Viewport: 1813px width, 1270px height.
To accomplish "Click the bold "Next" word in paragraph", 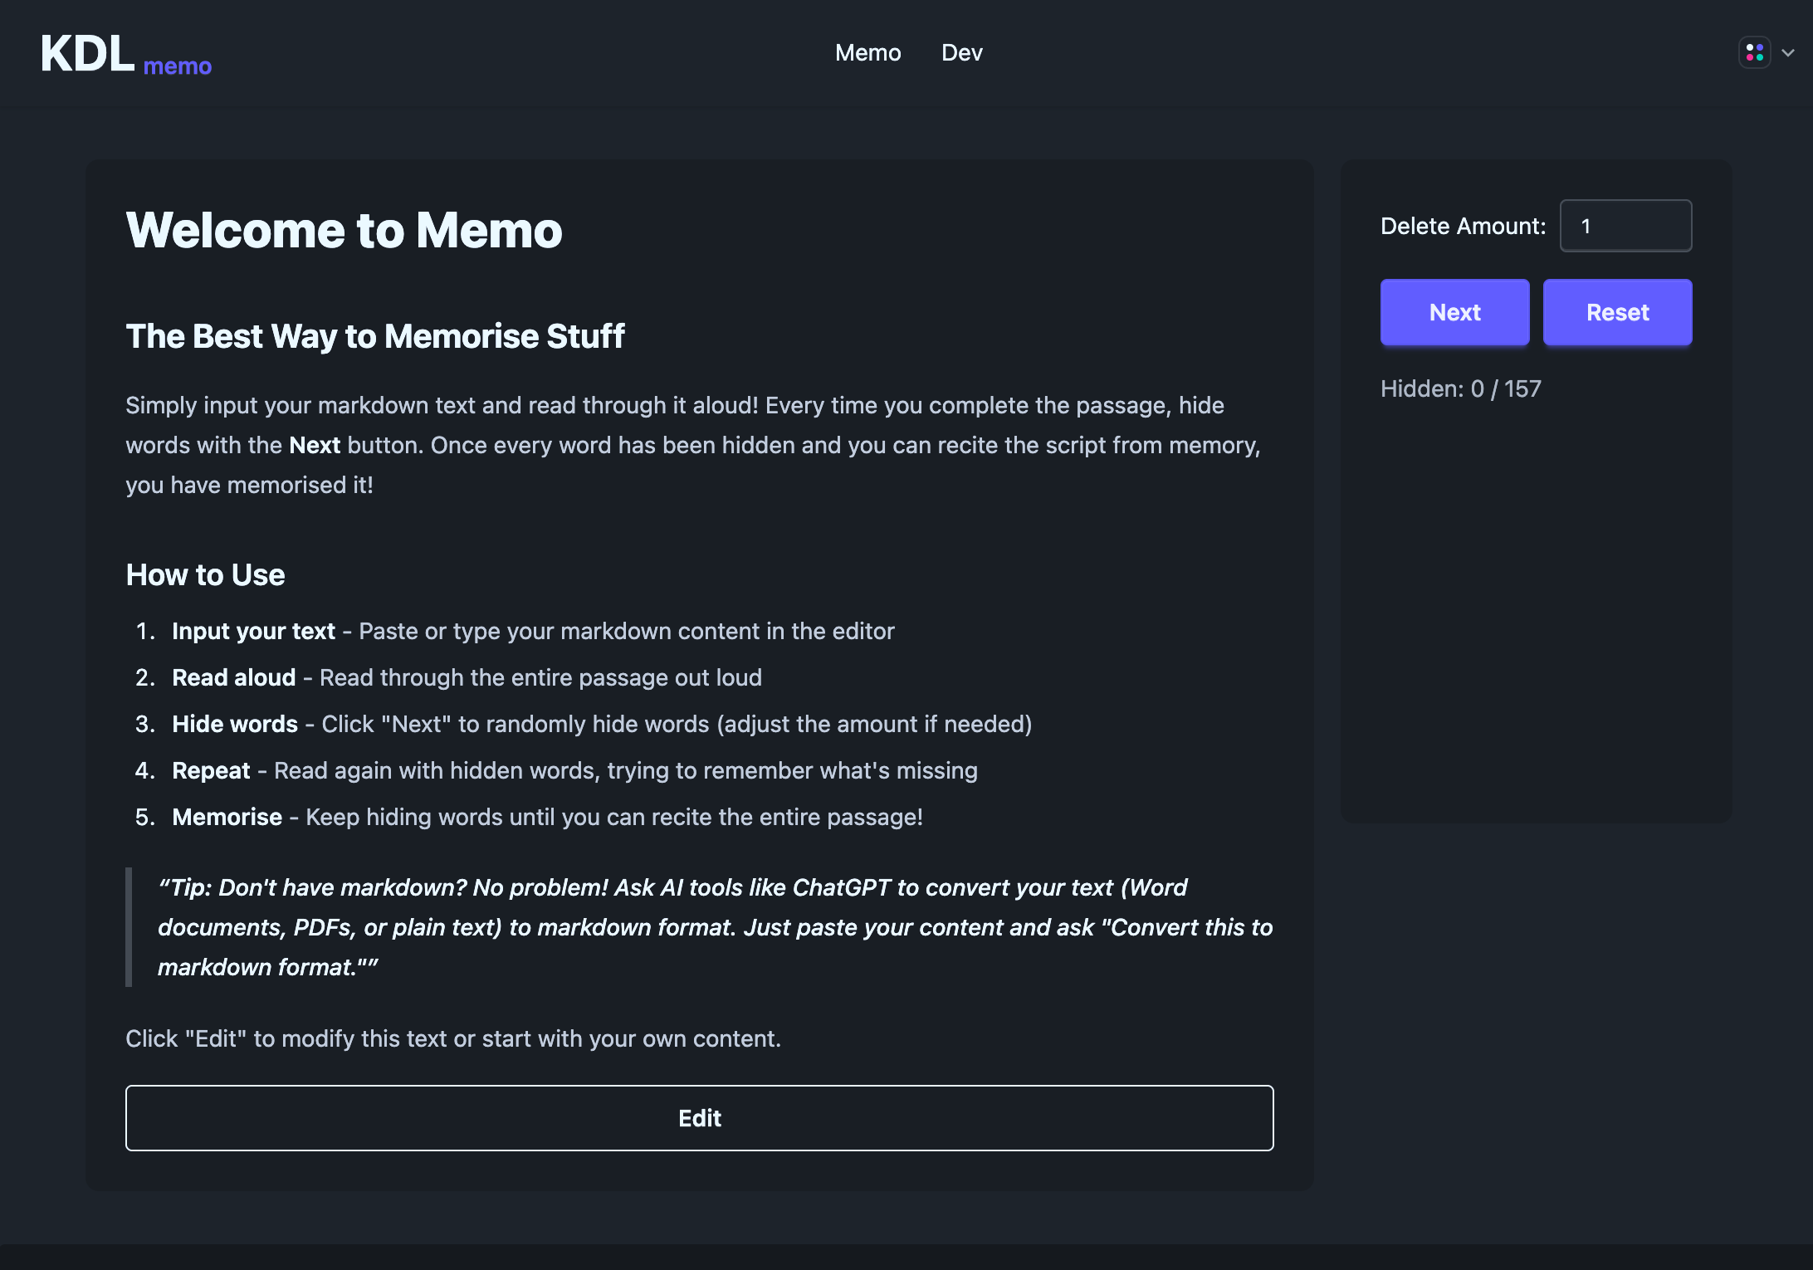I will (x=315, y=445).
